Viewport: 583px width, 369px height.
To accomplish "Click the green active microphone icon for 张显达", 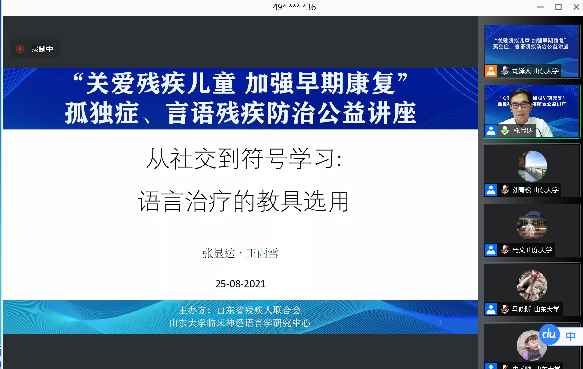I will point(504,130).
